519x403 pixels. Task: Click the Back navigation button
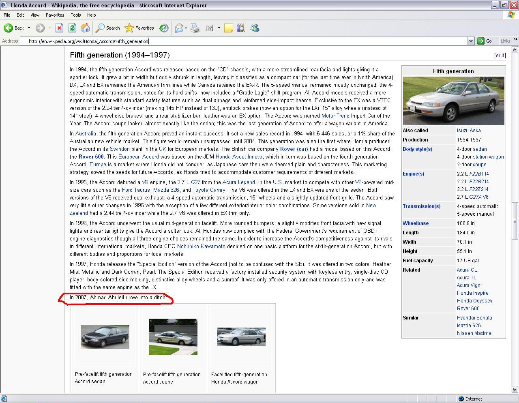coord(14,28)
